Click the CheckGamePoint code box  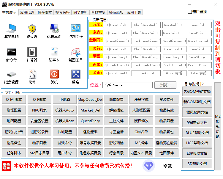pyautogui.click(x=146, y=33)
